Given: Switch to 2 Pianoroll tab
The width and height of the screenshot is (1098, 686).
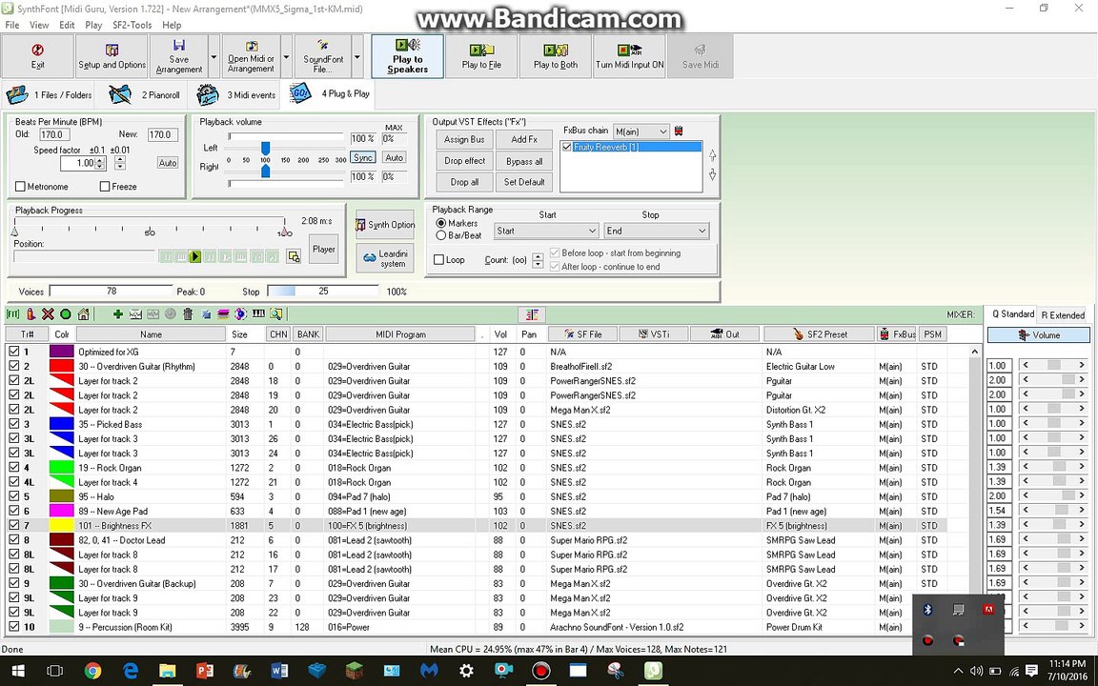Looking at the screenshot, I should click(145, 94).
